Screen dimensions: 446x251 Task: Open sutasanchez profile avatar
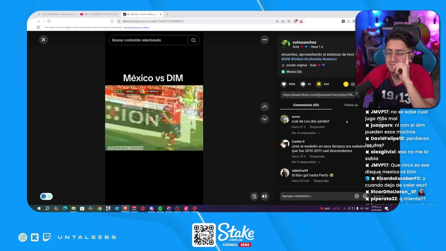pyautogui.click(x=286, y=44)
